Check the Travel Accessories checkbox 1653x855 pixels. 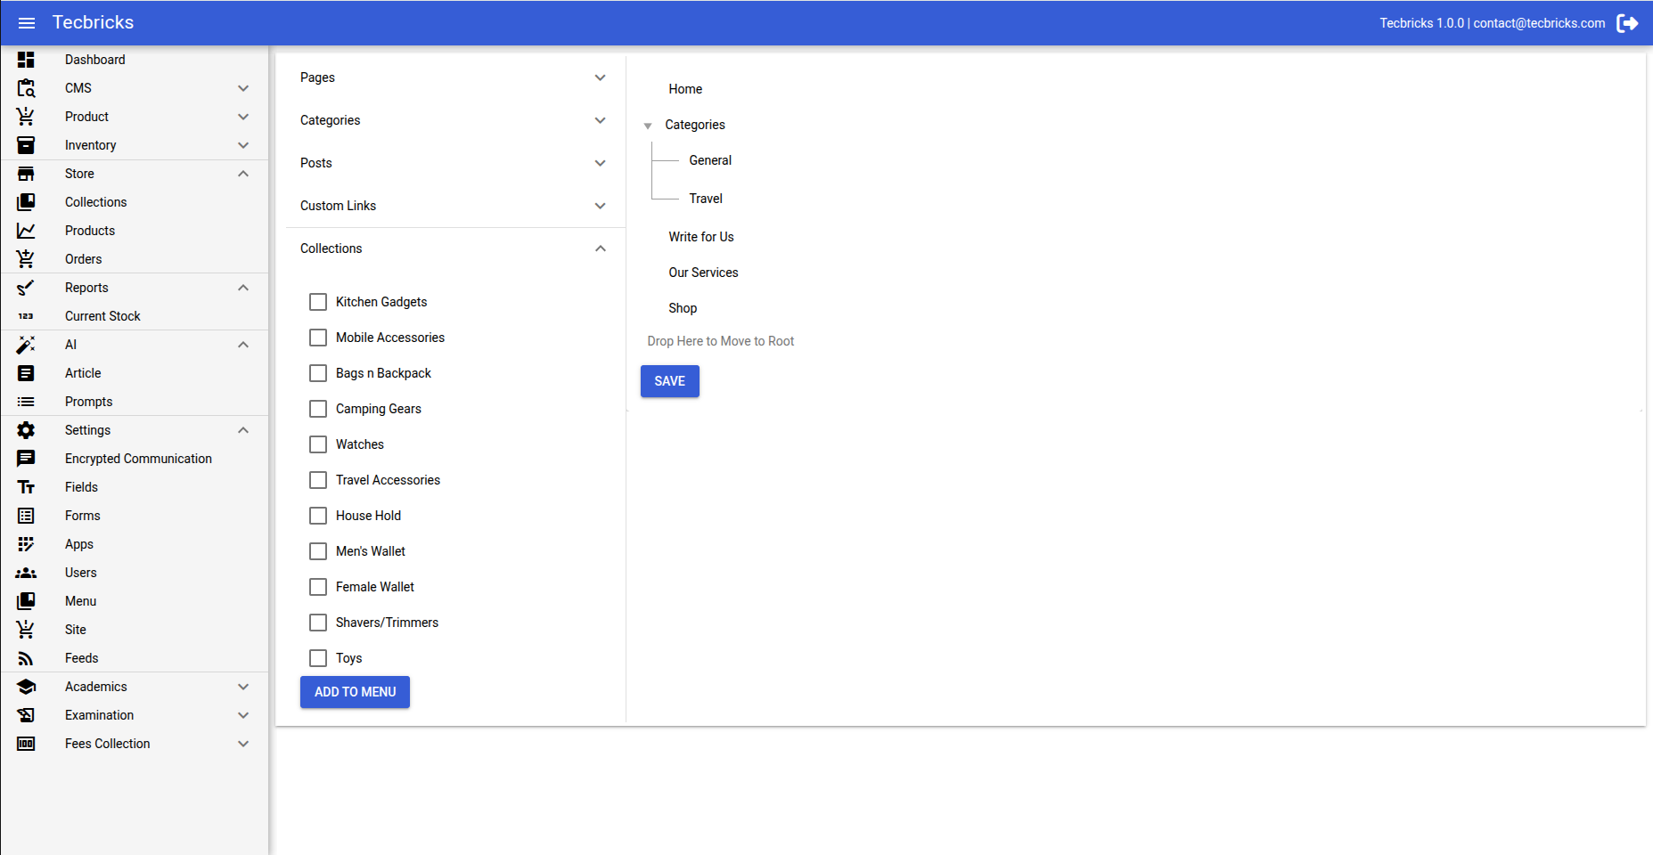(318, 480)
